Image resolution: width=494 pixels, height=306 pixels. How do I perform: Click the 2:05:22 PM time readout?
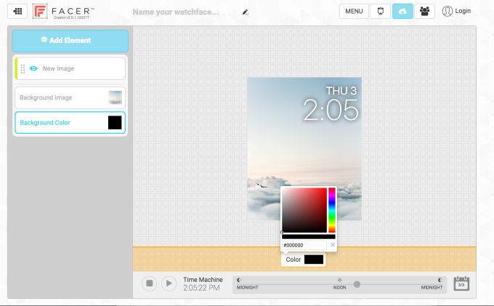[201, 288]
